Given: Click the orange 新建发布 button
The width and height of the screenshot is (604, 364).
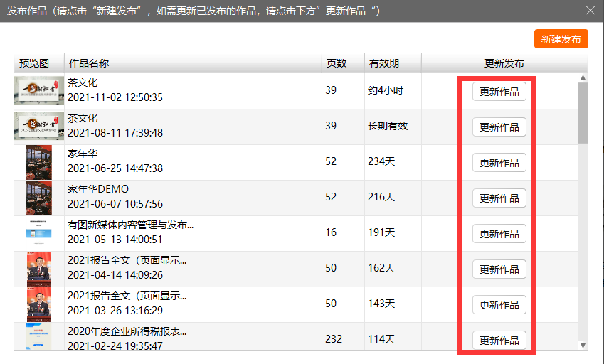Looking at the screenshot, I should pyautogui.click(x=561, y=39).
